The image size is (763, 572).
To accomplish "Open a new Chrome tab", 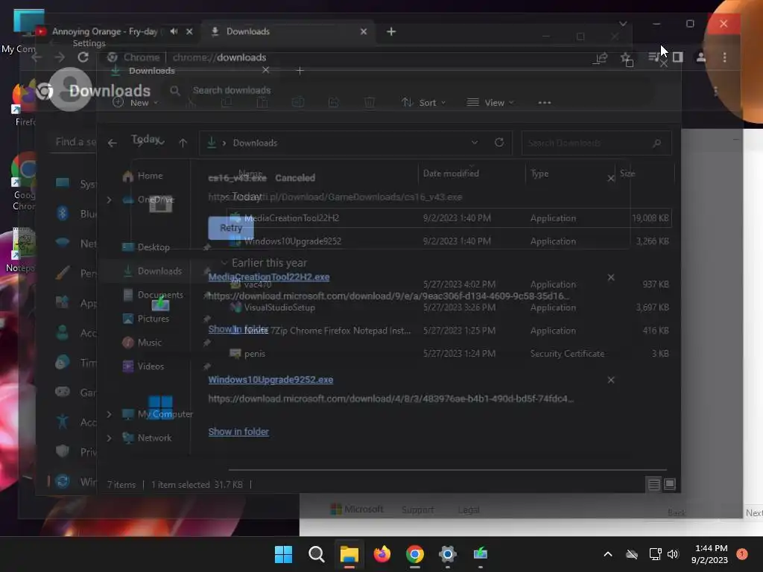I will point(391,31).
